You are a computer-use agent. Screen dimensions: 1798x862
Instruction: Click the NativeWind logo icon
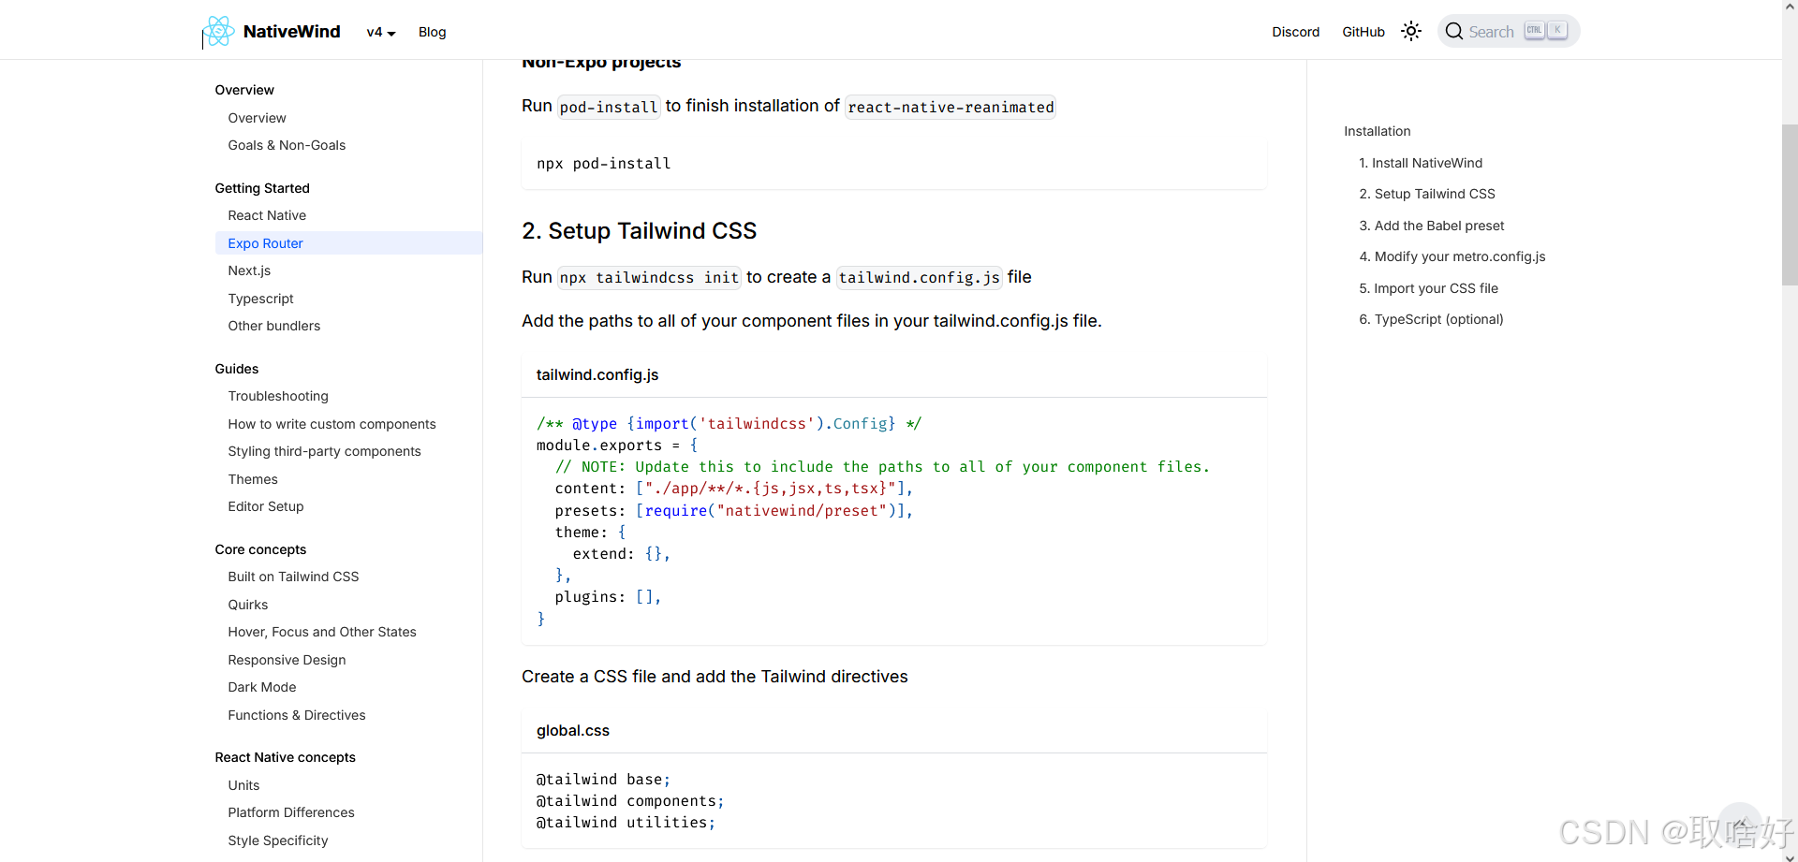coord(219,31)
